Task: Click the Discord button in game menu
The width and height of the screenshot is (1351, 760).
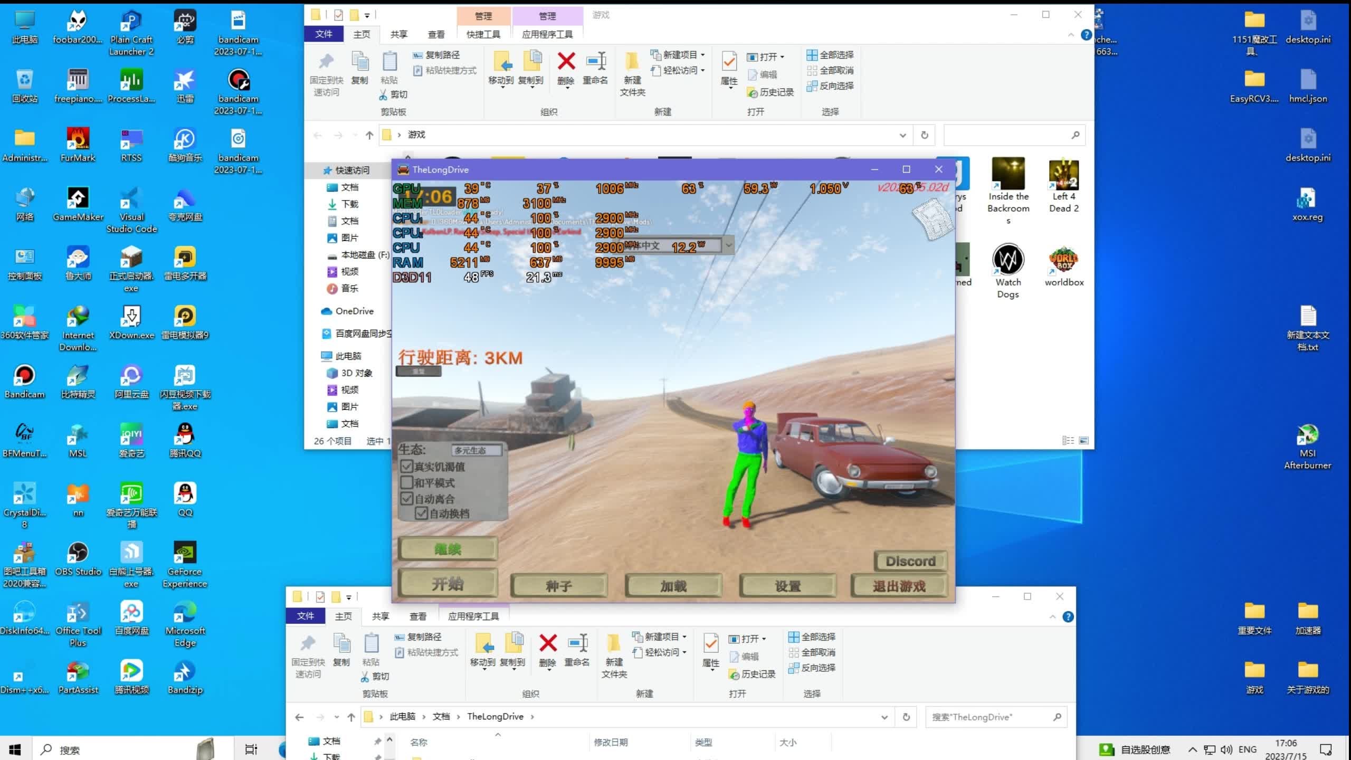Action: click(910, 561)
